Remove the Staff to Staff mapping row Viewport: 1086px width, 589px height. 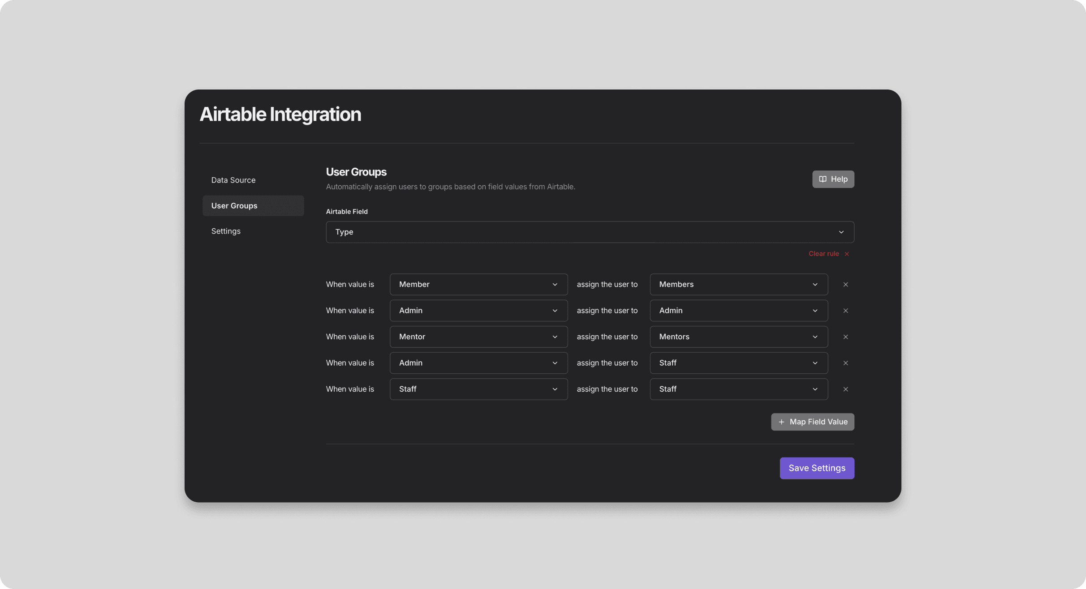(x=845, y=389)
